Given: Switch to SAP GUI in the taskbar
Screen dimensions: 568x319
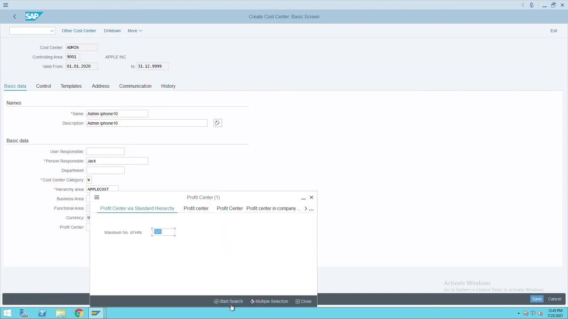Looking at the screenshot, I should (96, 314).
